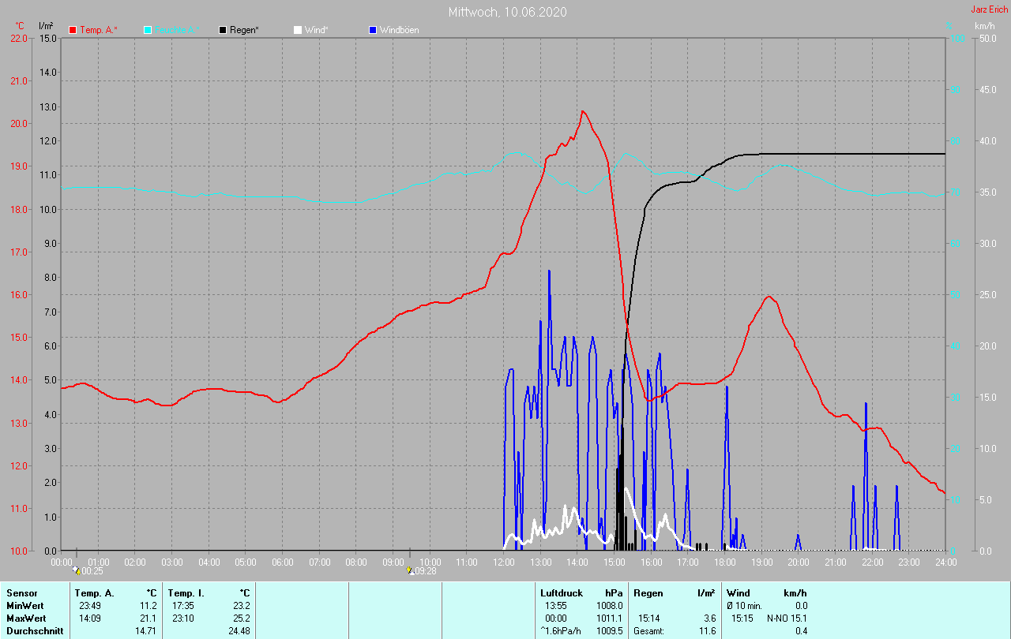Click the Gesamt: rain total label
1011x639 pixels.
648,631
